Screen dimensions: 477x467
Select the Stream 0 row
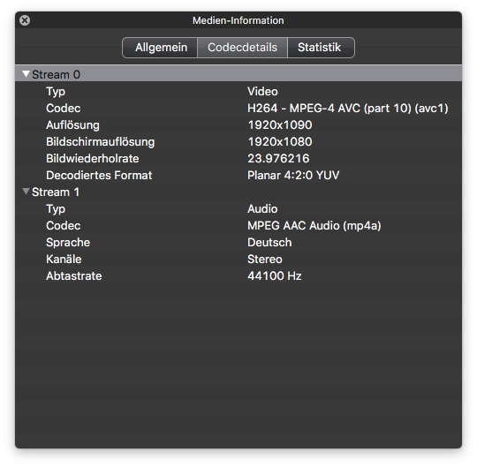coord(238,74)
